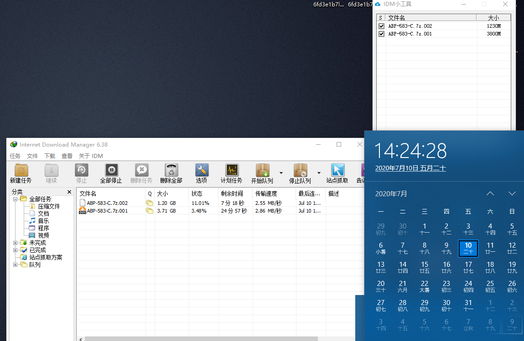This screenshot has width=524, height=341.
Task: Click the Delete All (删除全部) toolbar icon
Action: pos(171,170)
